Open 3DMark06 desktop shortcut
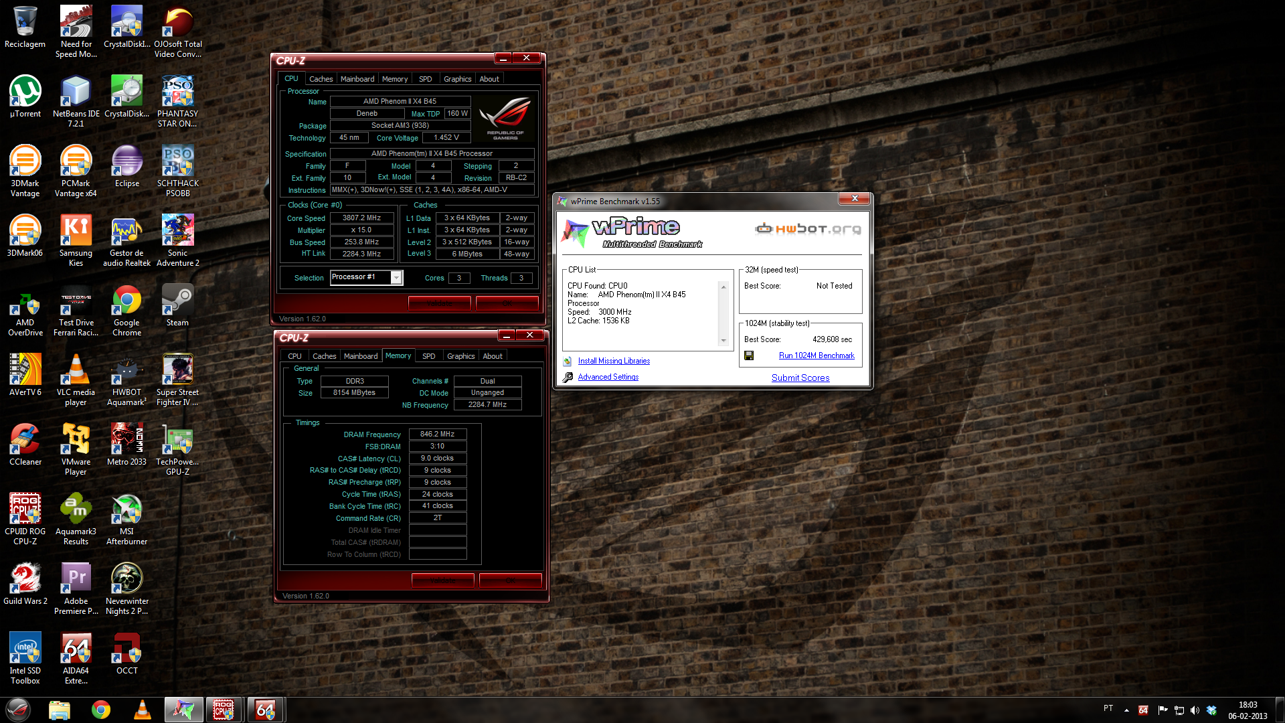This screenshot has height=723, width=1285. pos(25,236)
